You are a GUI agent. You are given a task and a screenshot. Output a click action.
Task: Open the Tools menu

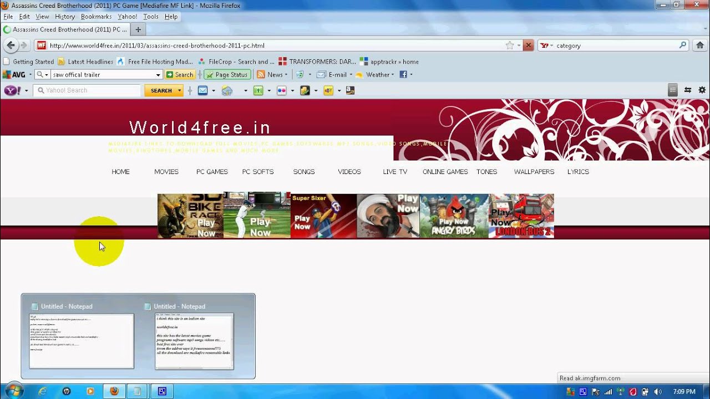151,17
